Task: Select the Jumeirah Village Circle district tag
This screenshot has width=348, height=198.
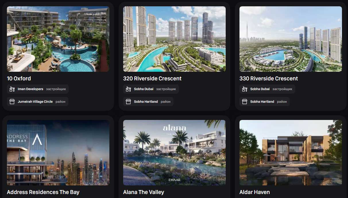Action: [x=38, y=102]
